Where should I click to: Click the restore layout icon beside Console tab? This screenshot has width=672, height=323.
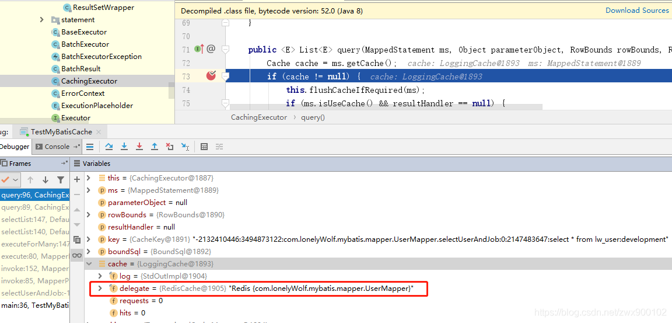[x=77, y=147]
